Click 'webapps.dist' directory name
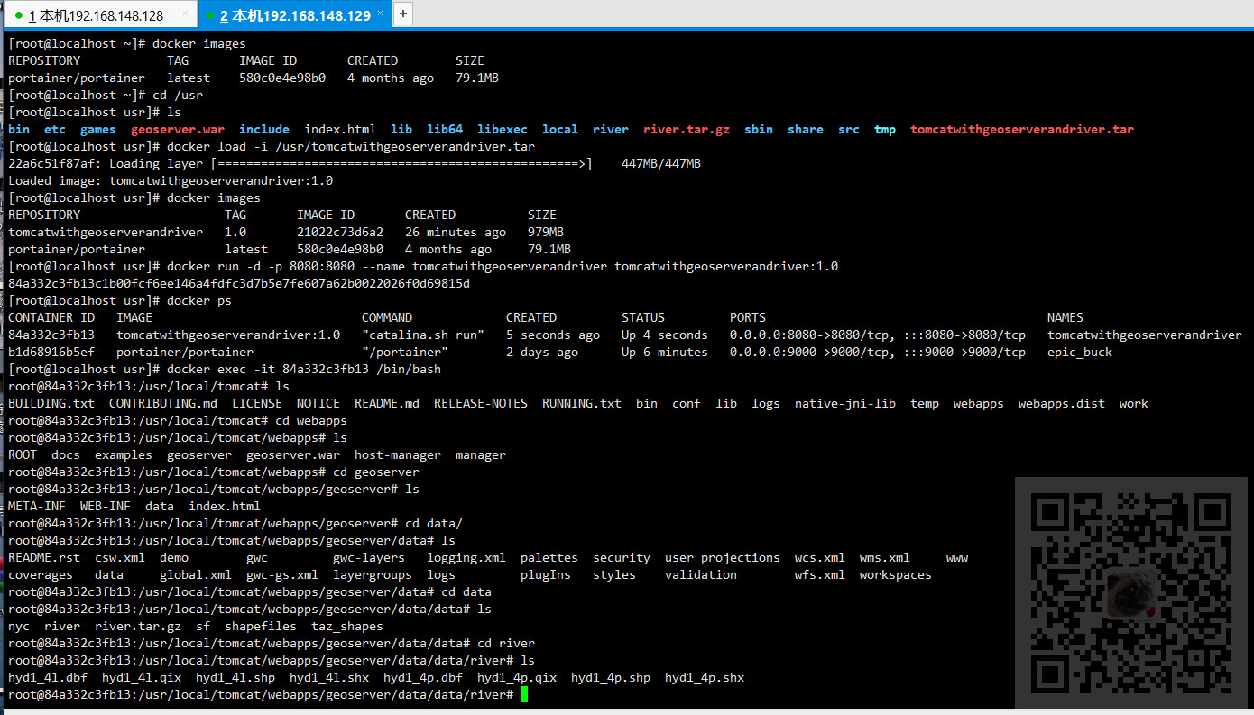The width and height of the screenshot is (1254, 715). pos(1062,403)
